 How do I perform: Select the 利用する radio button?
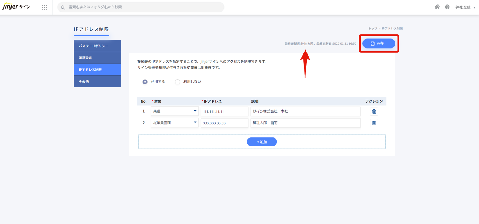(x=145, y=82)
